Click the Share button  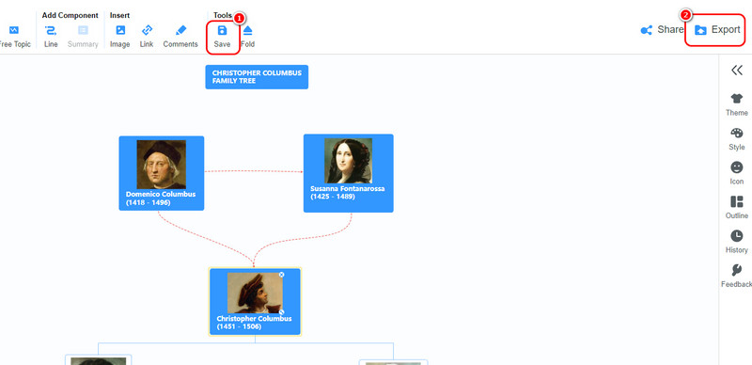point(662,30)
